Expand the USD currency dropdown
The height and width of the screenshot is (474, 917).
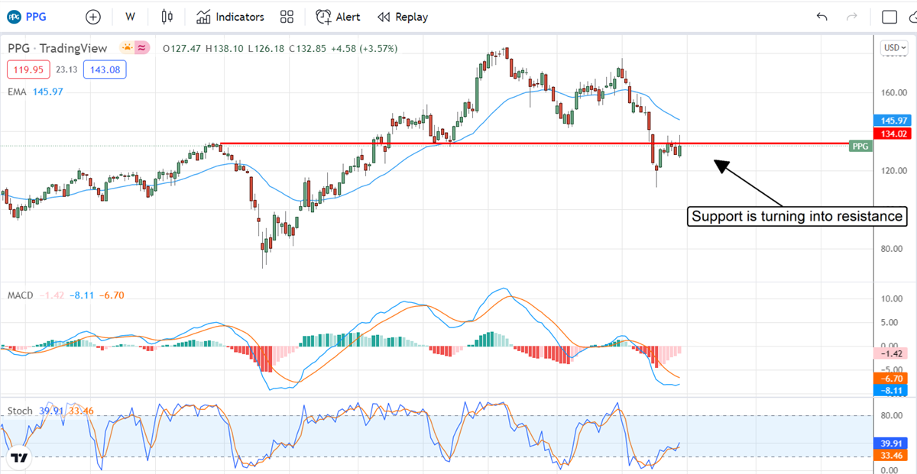pos(895,47)
